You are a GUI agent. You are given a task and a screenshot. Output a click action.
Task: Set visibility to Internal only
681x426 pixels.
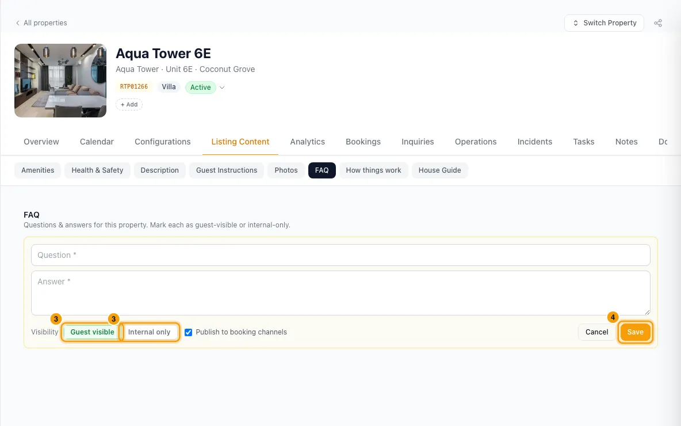pos(149,332)
